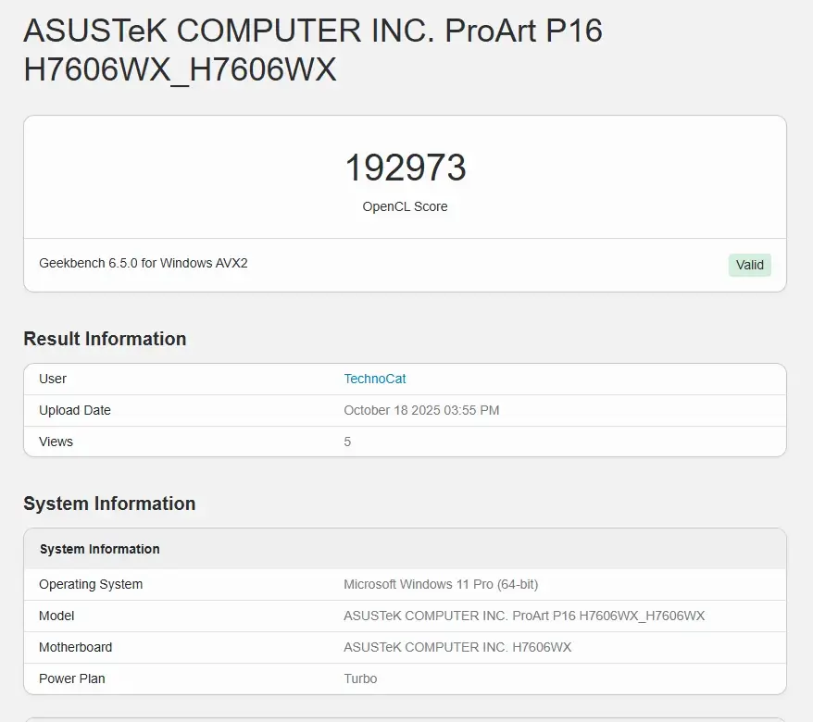Image resolution: width=813 pixels, height=722 pixels.
Task: Select the ASUSTeK H7606WX motherboard value
Action: point(457,647)
